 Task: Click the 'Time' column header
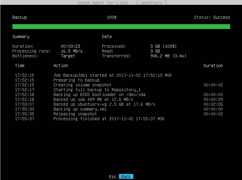coord(20,66)
